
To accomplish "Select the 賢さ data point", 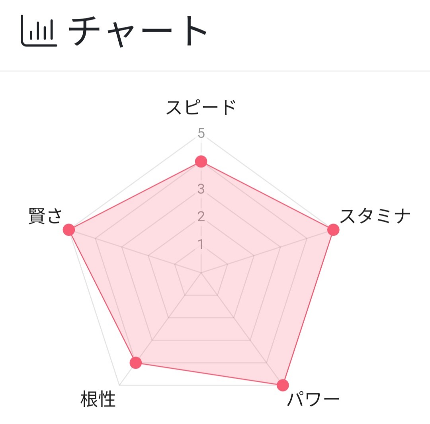I will pyautogui.click(x=69, y=230).
